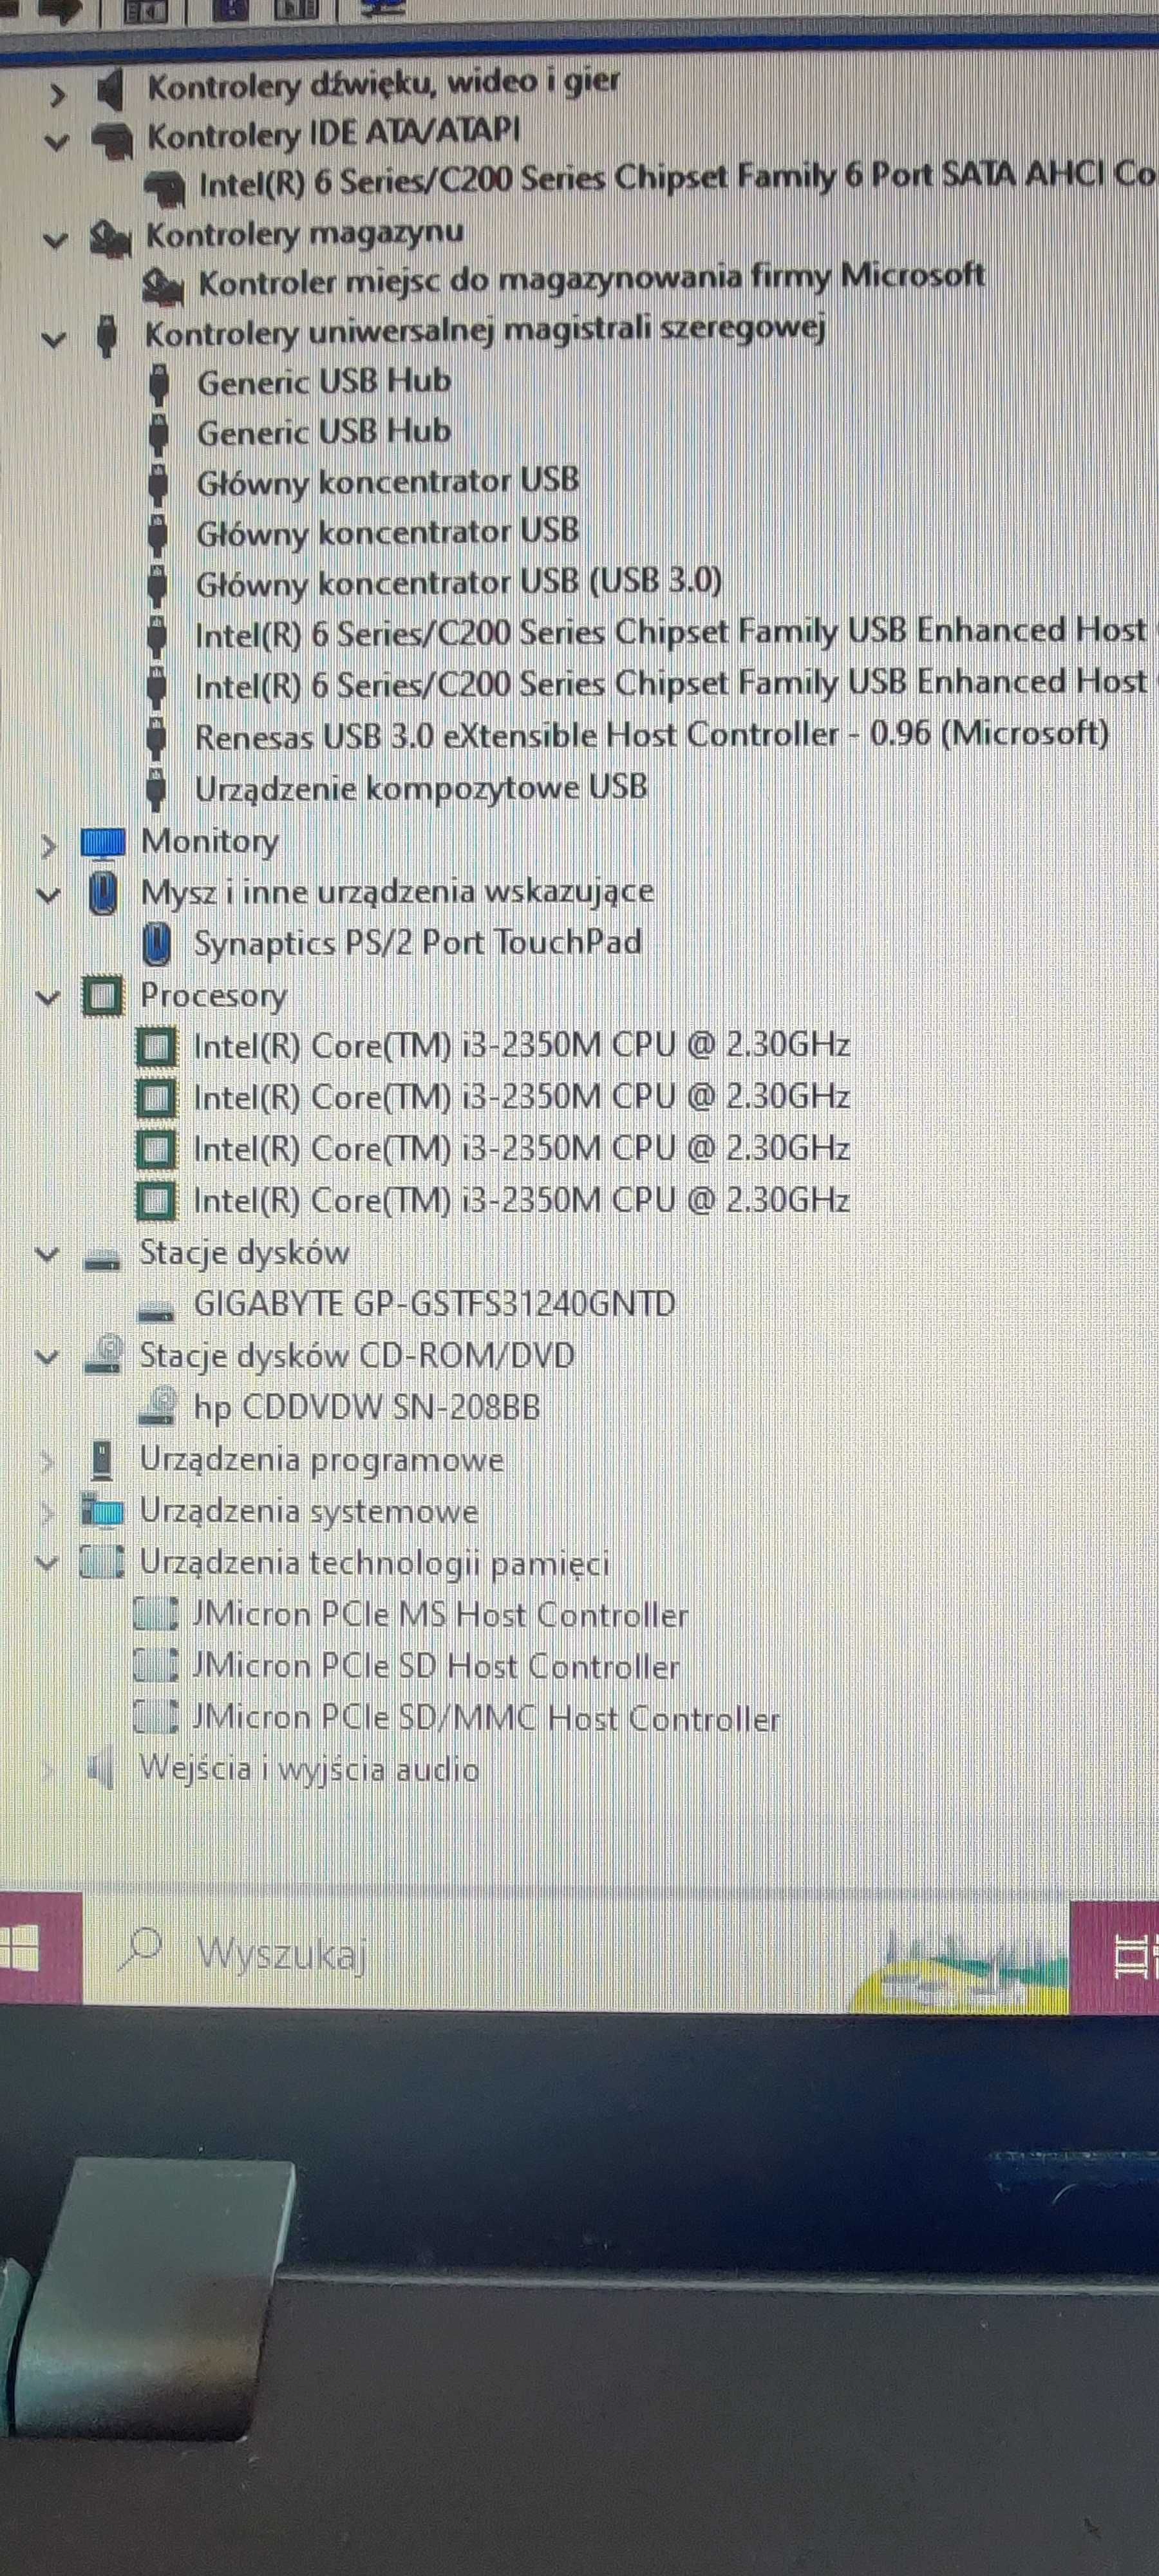Click the audio inputs and outputs speaker icon
1159x2576 pixels.
(x=100, y=1770)
